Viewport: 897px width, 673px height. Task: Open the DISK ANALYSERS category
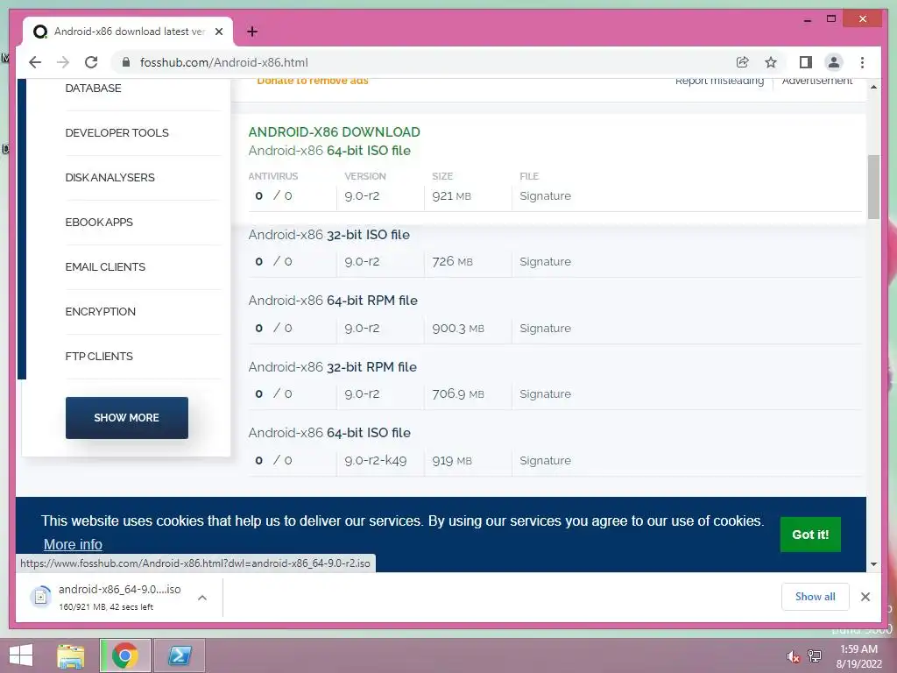pyautogui.click(x=109, y=177)
